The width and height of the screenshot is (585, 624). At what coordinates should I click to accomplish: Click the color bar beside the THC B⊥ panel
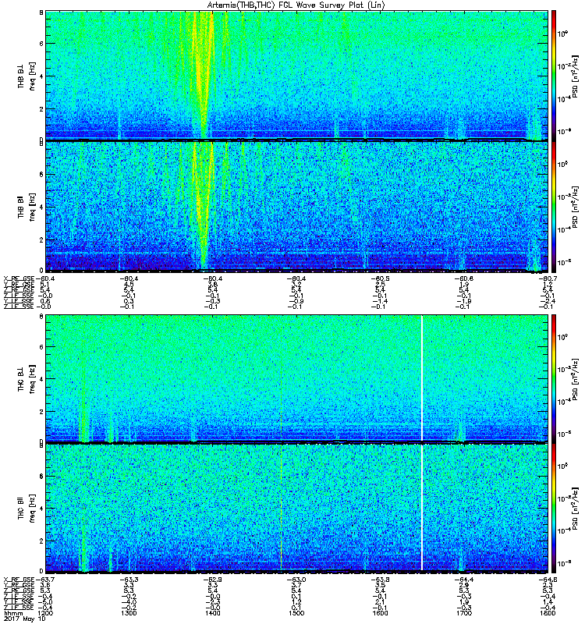(554, 378)
